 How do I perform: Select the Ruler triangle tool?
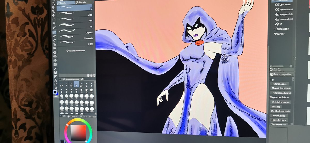(55, 76)
